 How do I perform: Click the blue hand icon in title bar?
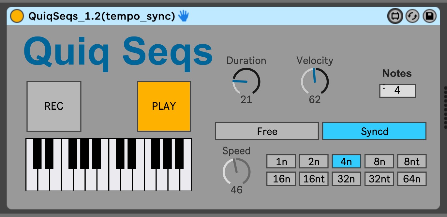pyautogui.click(x=184, y=16)
